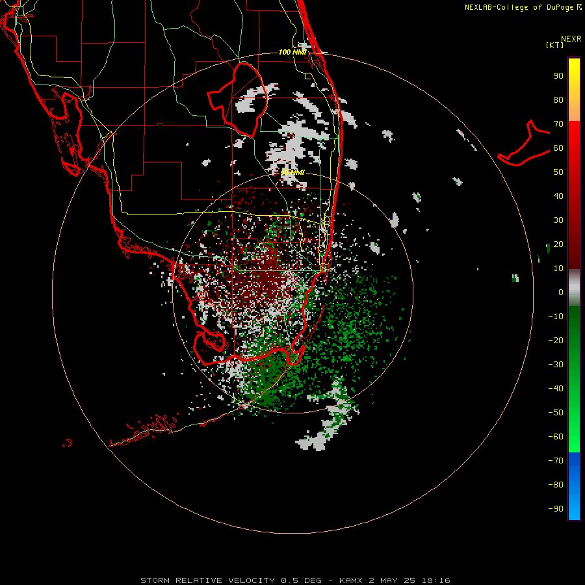This screenshot has height=585, width=585.
Task: Click the -10 value on velocity scale
Action: [556, 317]
